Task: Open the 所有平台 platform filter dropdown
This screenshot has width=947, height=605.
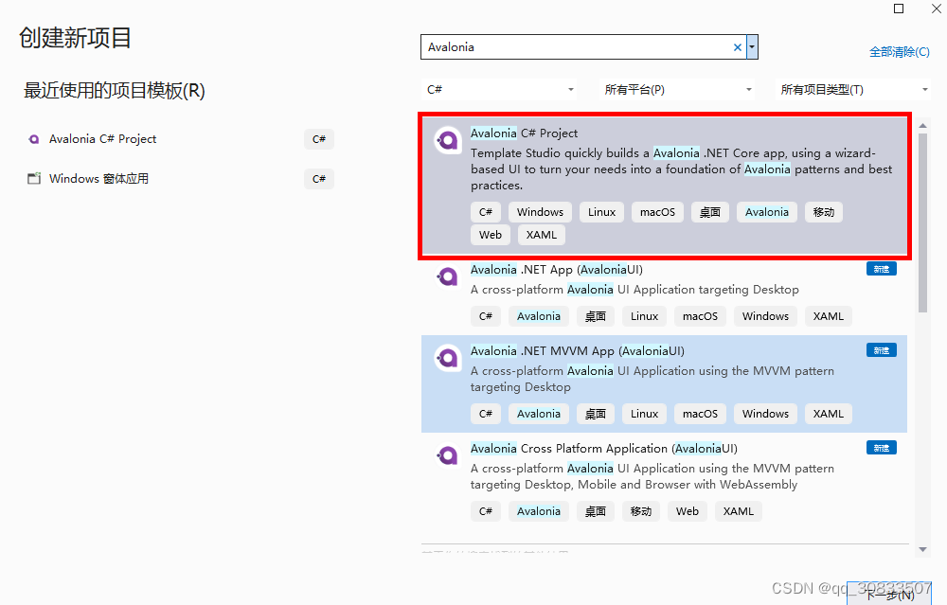Action: [x=749, y=88]
